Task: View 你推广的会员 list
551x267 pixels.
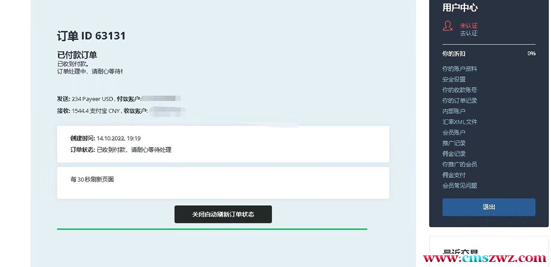Action: click(x=460, y=164)
